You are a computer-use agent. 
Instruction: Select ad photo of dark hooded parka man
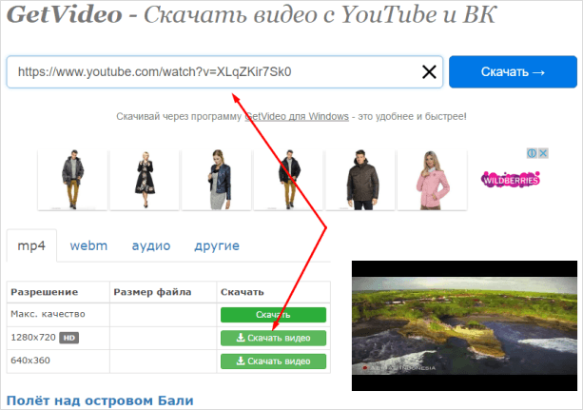pyautogui.click(x=360, y=180)
